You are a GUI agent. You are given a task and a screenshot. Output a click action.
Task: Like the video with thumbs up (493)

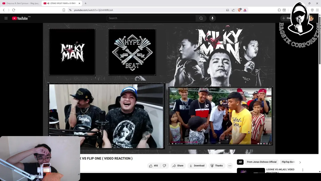pos(153,166)
